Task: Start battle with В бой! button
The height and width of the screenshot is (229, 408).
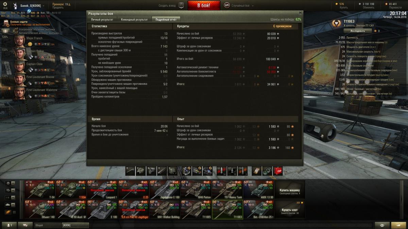Action: pyautogui.click(x=204, y=5)
